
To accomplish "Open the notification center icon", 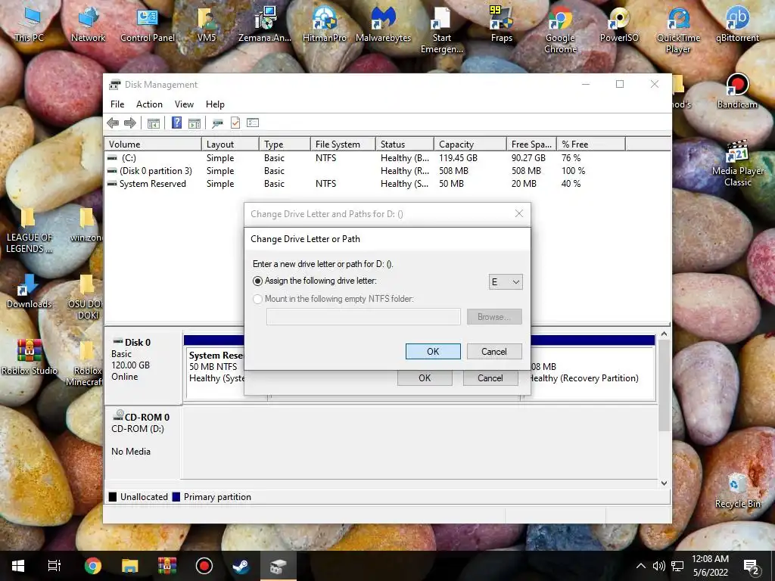I will click(752, 566).
